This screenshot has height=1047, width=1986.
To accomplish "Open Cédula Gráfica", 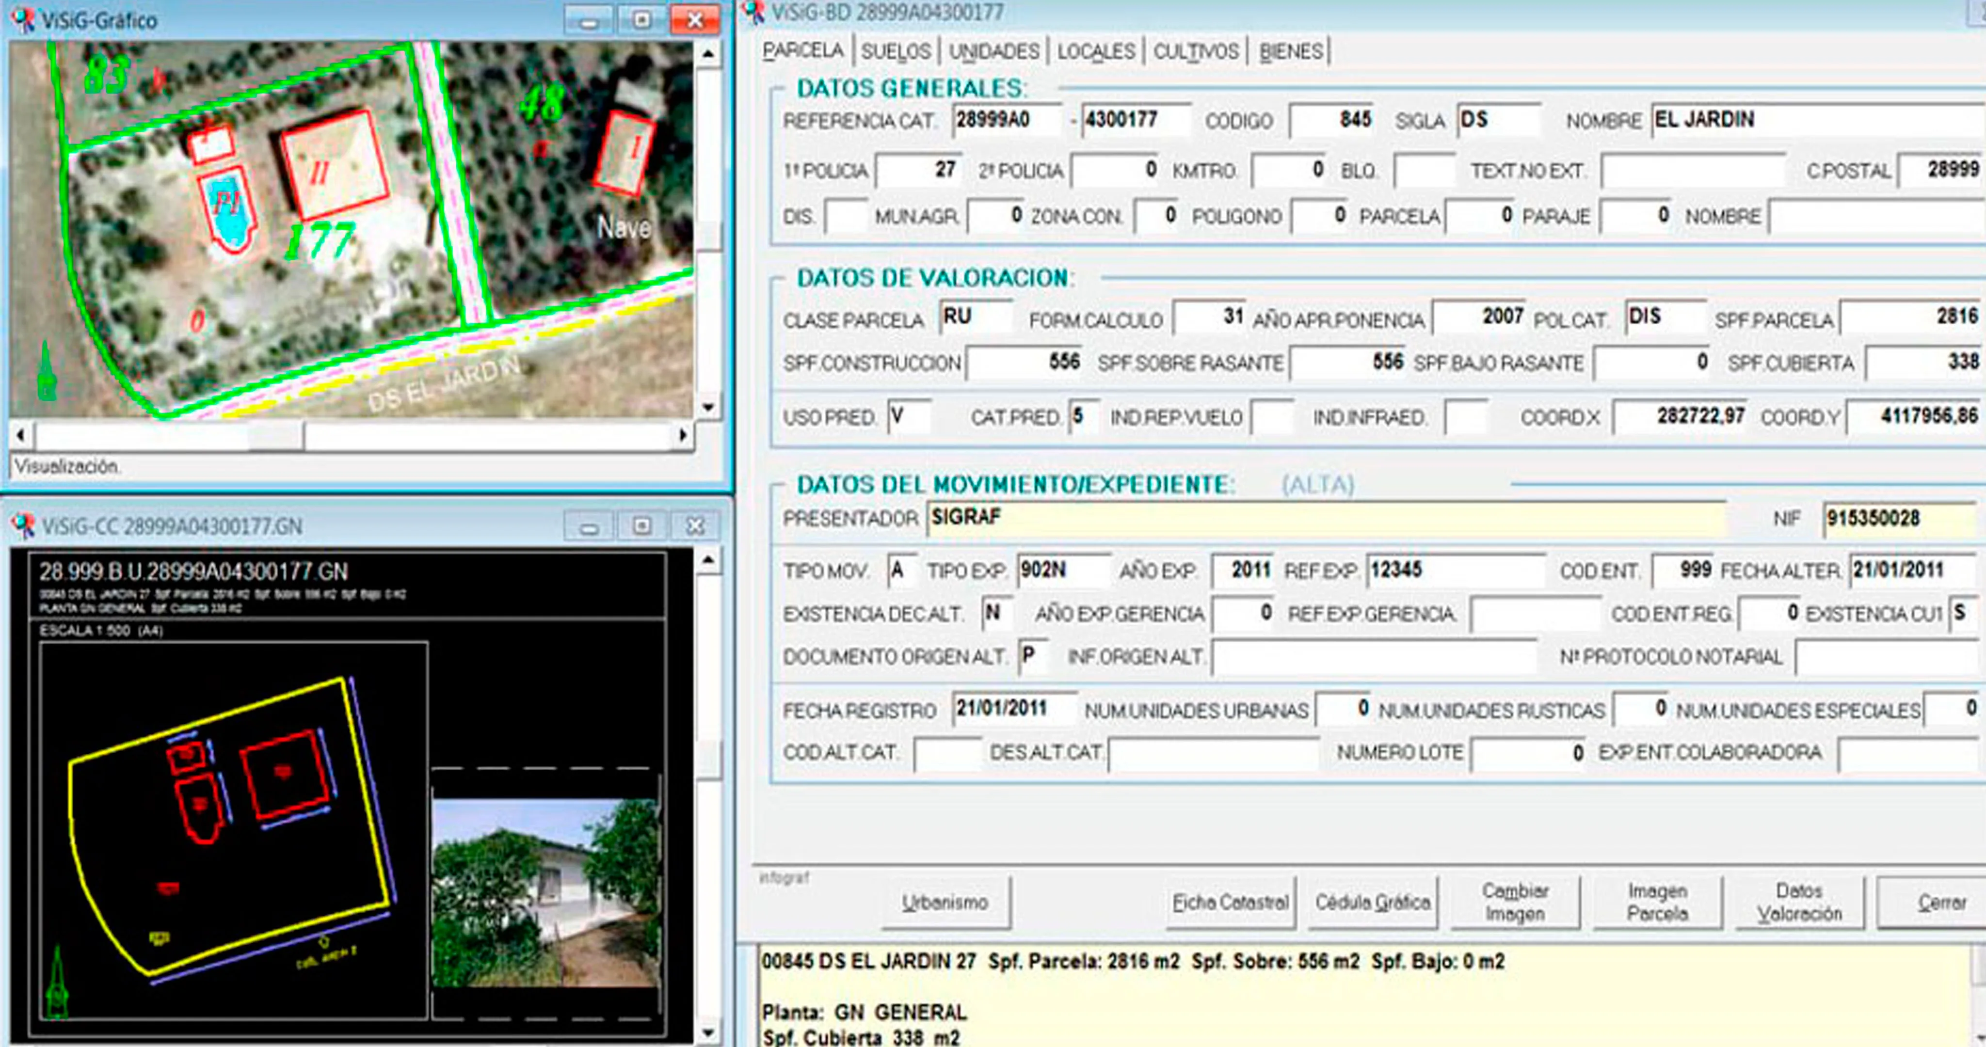I will tap(1372, 902).
